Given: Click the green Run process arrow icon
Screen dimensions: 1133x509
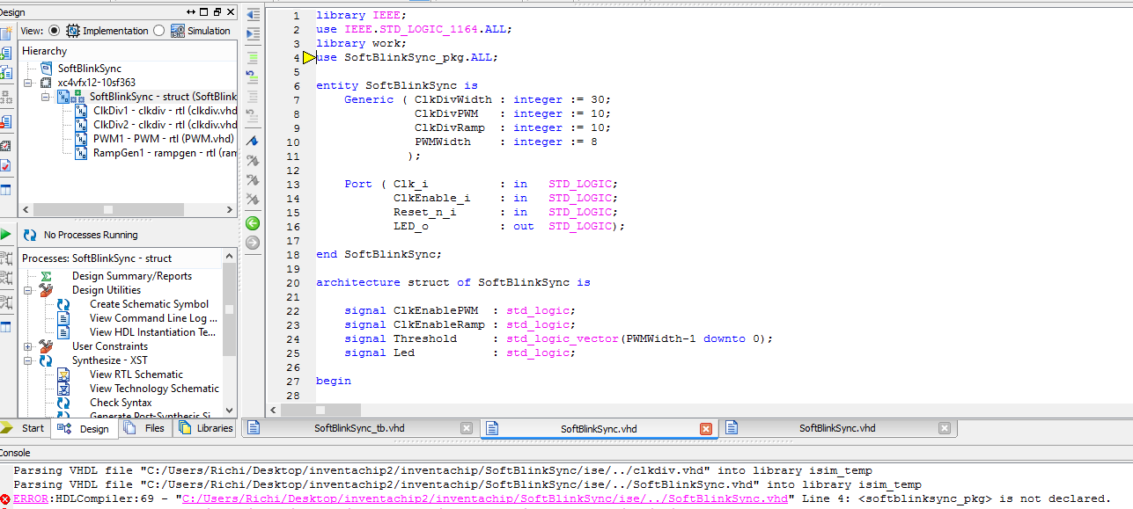Looking at the screenshot, I should coord(6,235).
